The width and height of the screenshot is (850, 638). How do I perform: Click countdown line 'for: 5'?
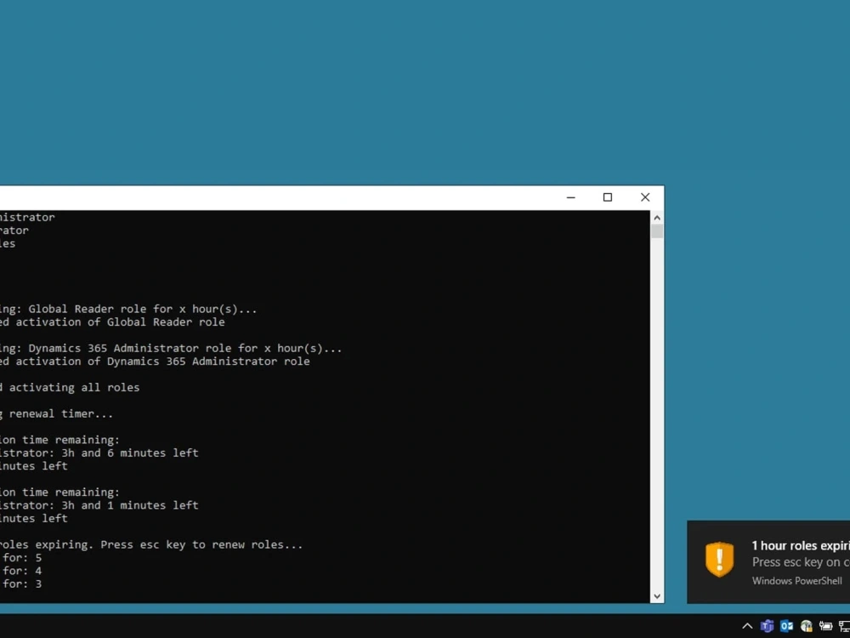click(x=21, y=558)
